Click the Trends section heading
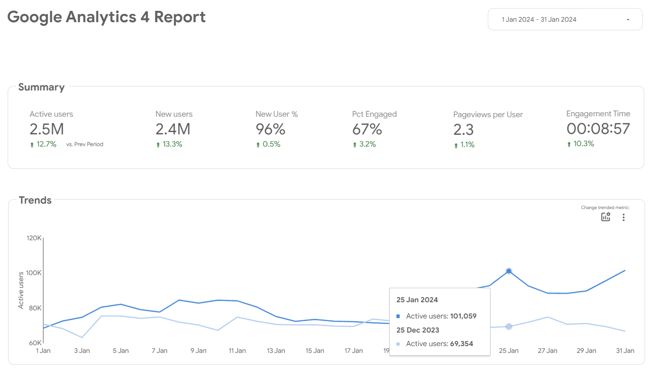This screenshot has height=371, width=651. (35, 200)
